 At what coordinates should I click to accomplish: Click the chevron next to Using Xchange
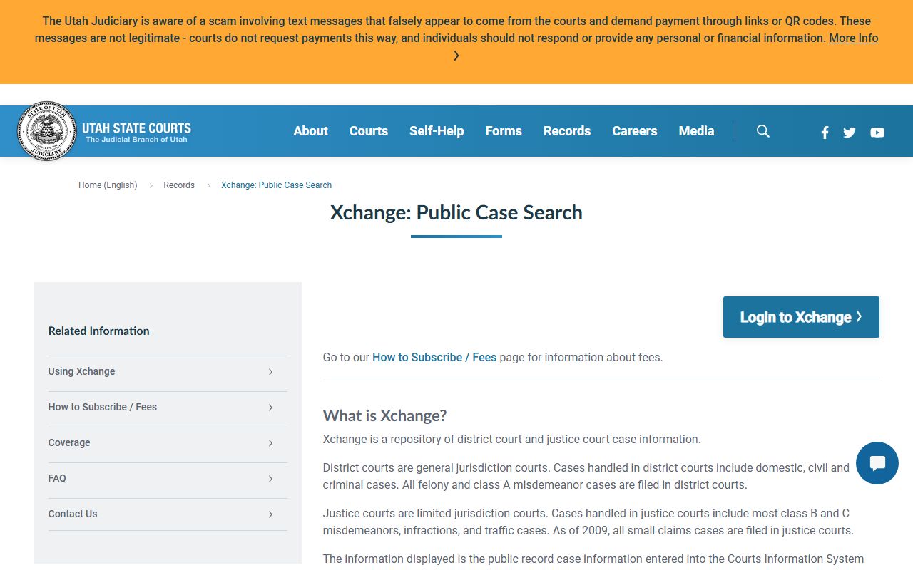tap(270, 372)
